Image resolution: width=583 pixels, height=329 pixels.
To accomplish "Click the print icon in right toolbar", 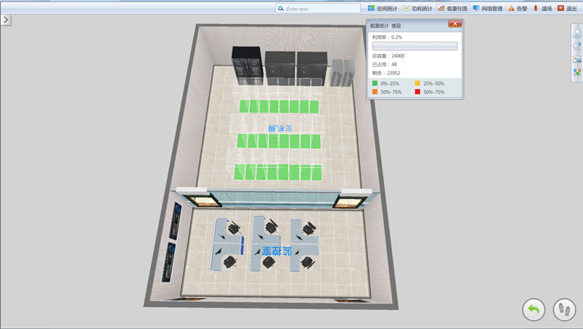I will pyautogui.click(x=576, y=33).
